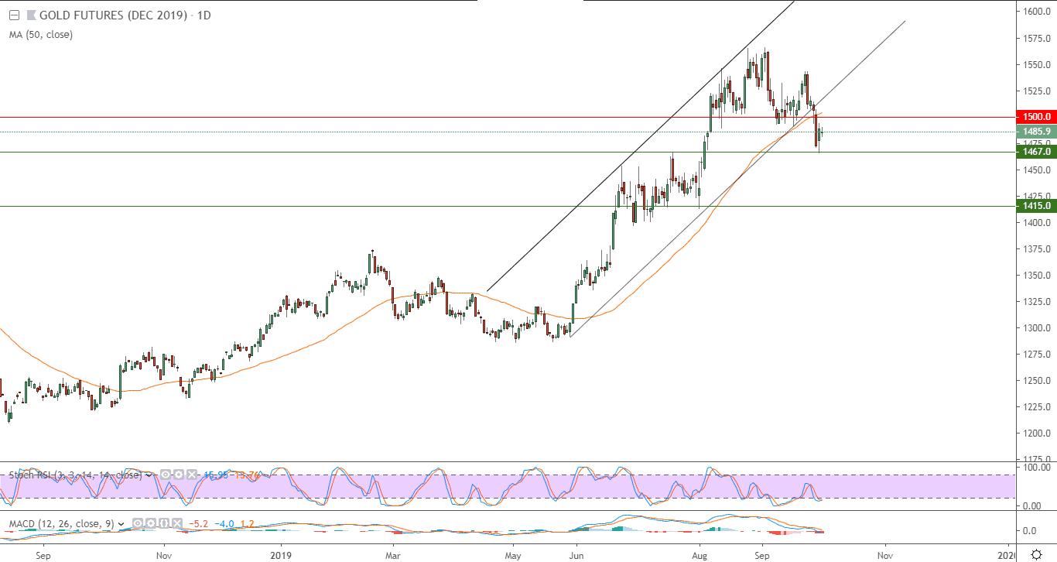Click the 1200.0 price axis value
This screenshot has width=1057, height=562.
[x=1035, y=433]
